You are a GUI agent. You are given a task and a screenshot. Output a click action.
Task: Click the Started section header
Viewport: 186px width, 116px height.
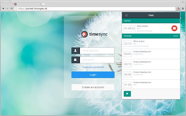tap(151, 21)
